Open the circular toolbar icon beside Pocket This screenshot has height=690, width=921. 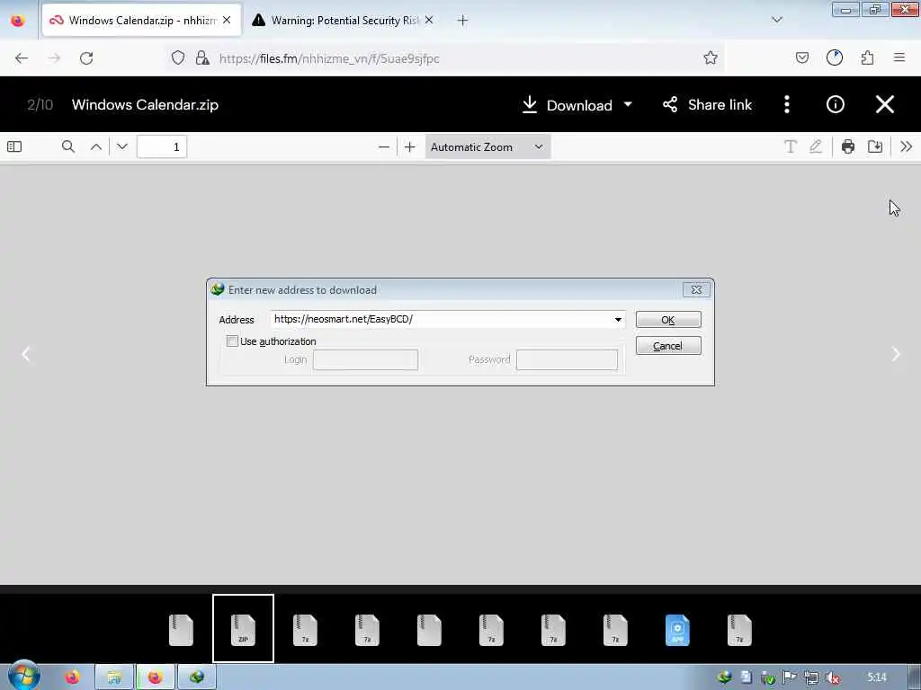coord(834,57)
